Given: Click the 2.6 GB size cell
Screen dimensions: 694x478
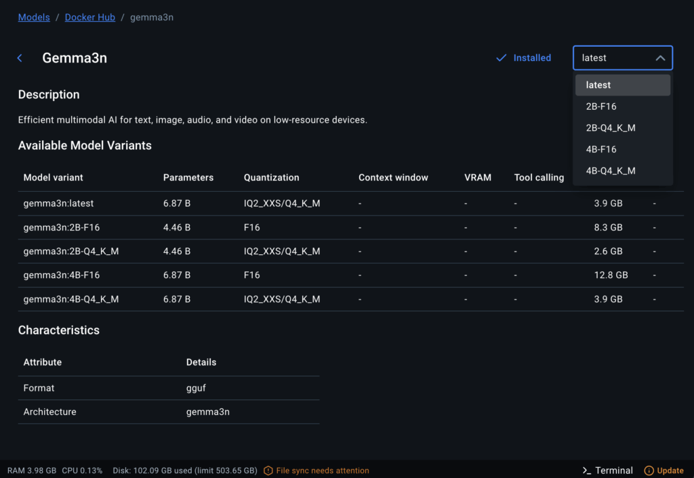Looking at the screenshot, I should click(608, 251).
